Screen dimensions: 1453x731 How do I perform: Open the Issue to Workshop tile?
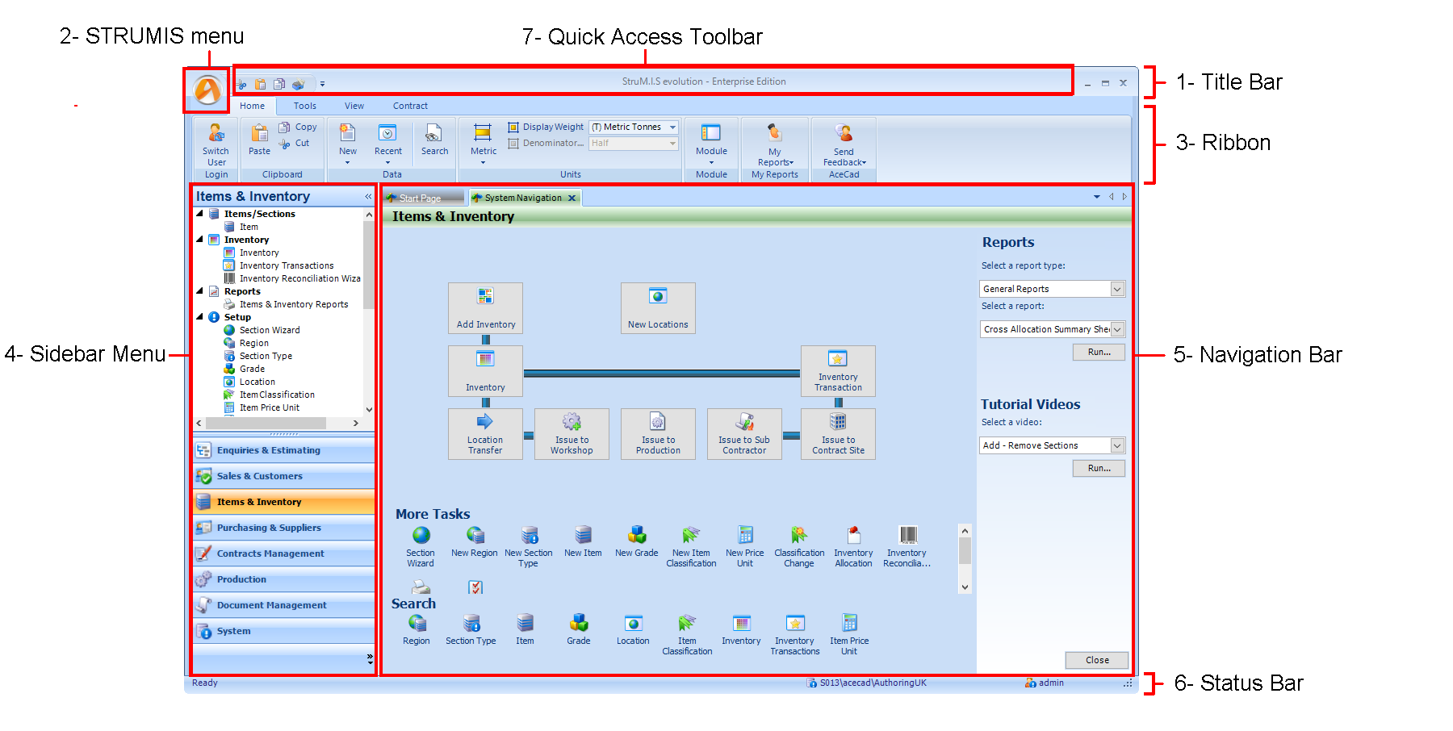pos(572,434)
